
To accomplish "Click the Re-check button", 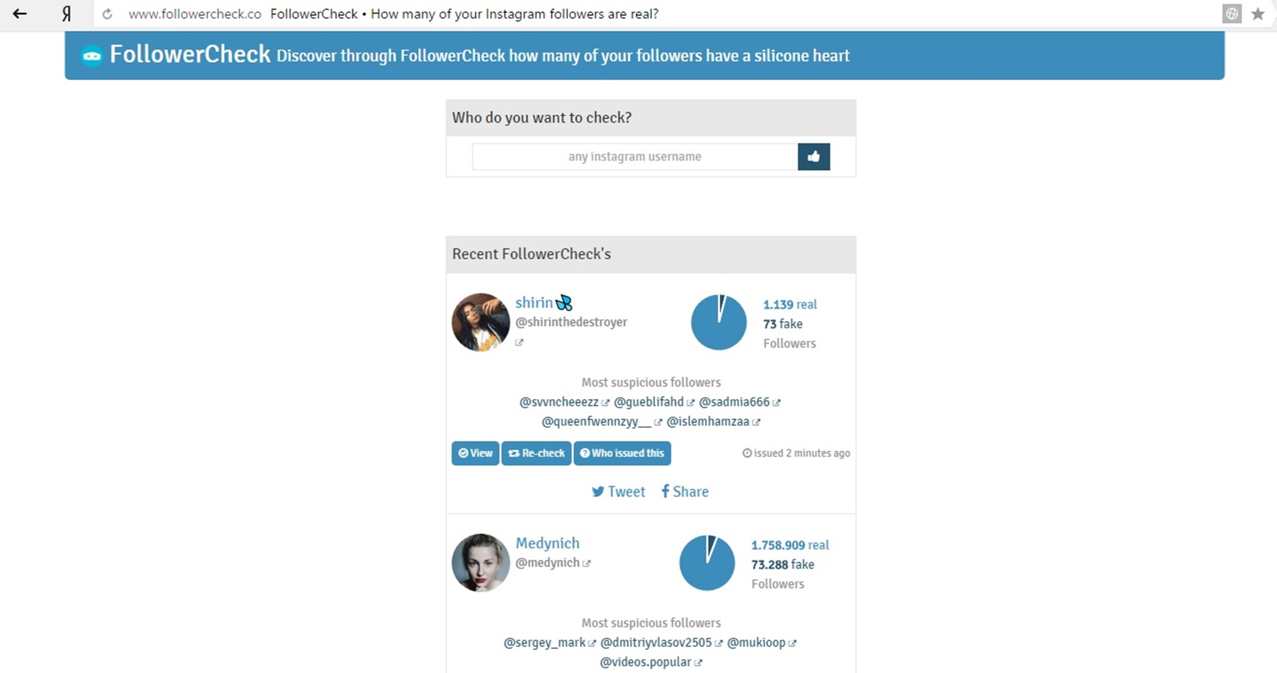I will [x=536, y=453].
